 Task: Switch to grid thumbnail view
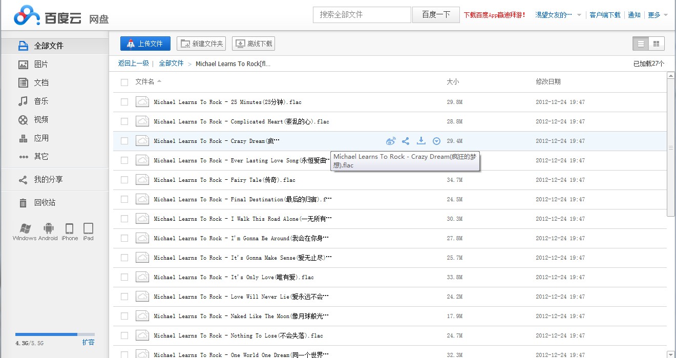pos(657,44)
